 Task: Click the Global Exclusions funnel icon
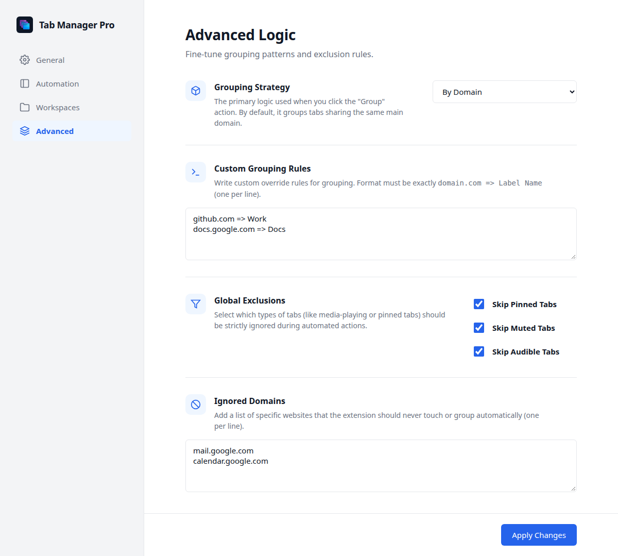196,304
